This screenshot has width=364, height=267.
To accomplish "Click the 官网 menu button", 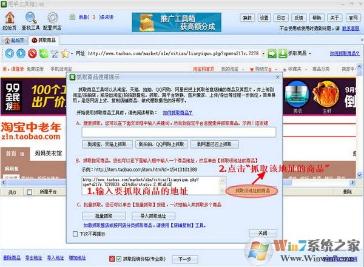I will point(353,18).
